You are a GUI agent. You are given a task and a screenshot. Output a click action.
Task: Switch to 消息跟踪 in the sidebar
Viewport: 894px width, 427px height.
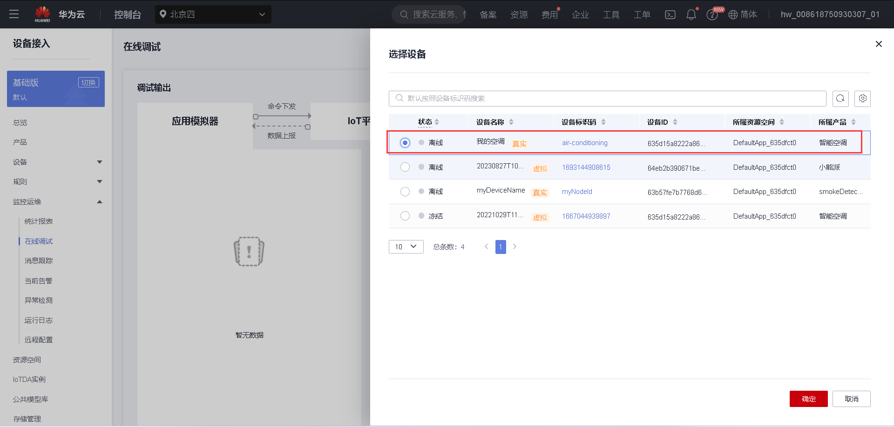tap(39, 260)
